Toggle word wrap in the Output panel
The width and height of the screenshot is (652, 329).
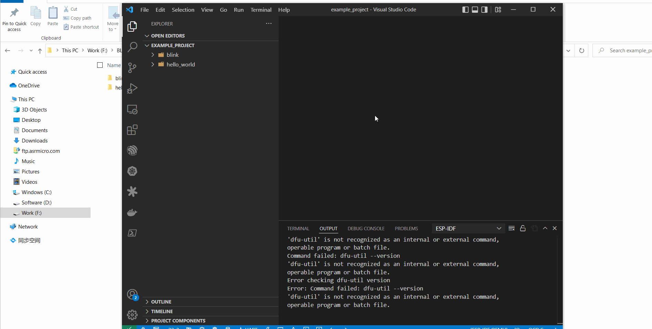pyautogui.click(x=511, y=228)
